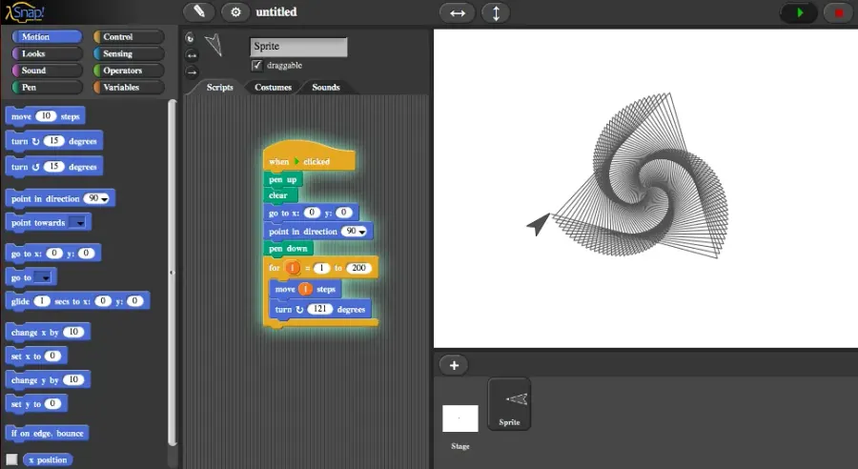The width and height of the screenshot is (858, 469).
Task: Click the when green flag clicked hat block
Action: tap(309, 157)
